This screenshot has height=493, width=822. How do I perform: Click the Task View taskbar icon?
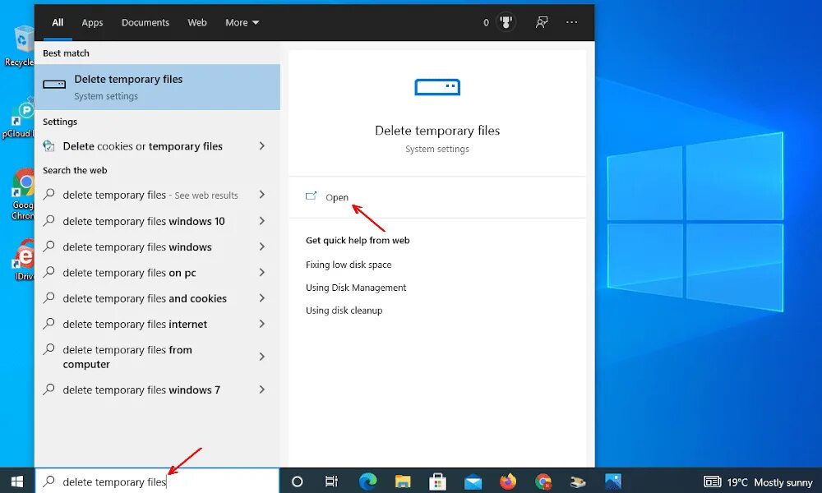331,481
